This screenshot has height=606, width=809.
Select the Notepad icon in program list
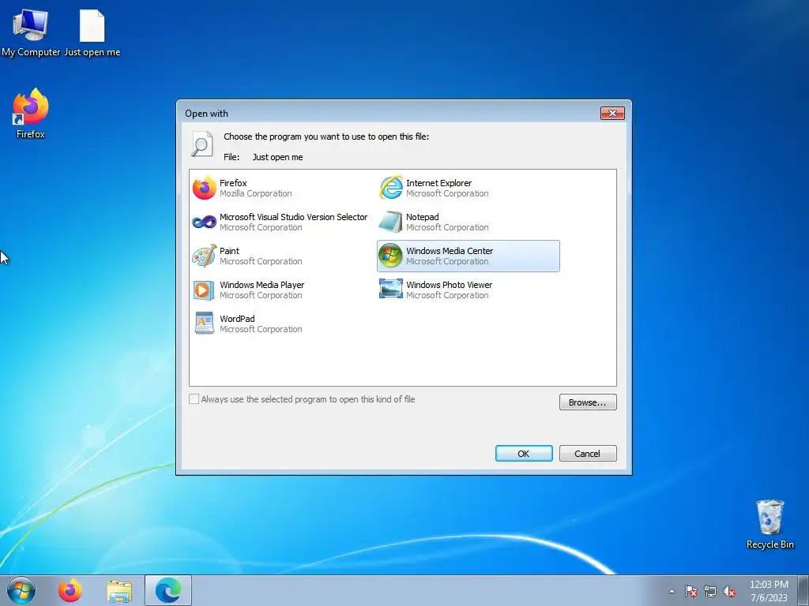[390, 222]
